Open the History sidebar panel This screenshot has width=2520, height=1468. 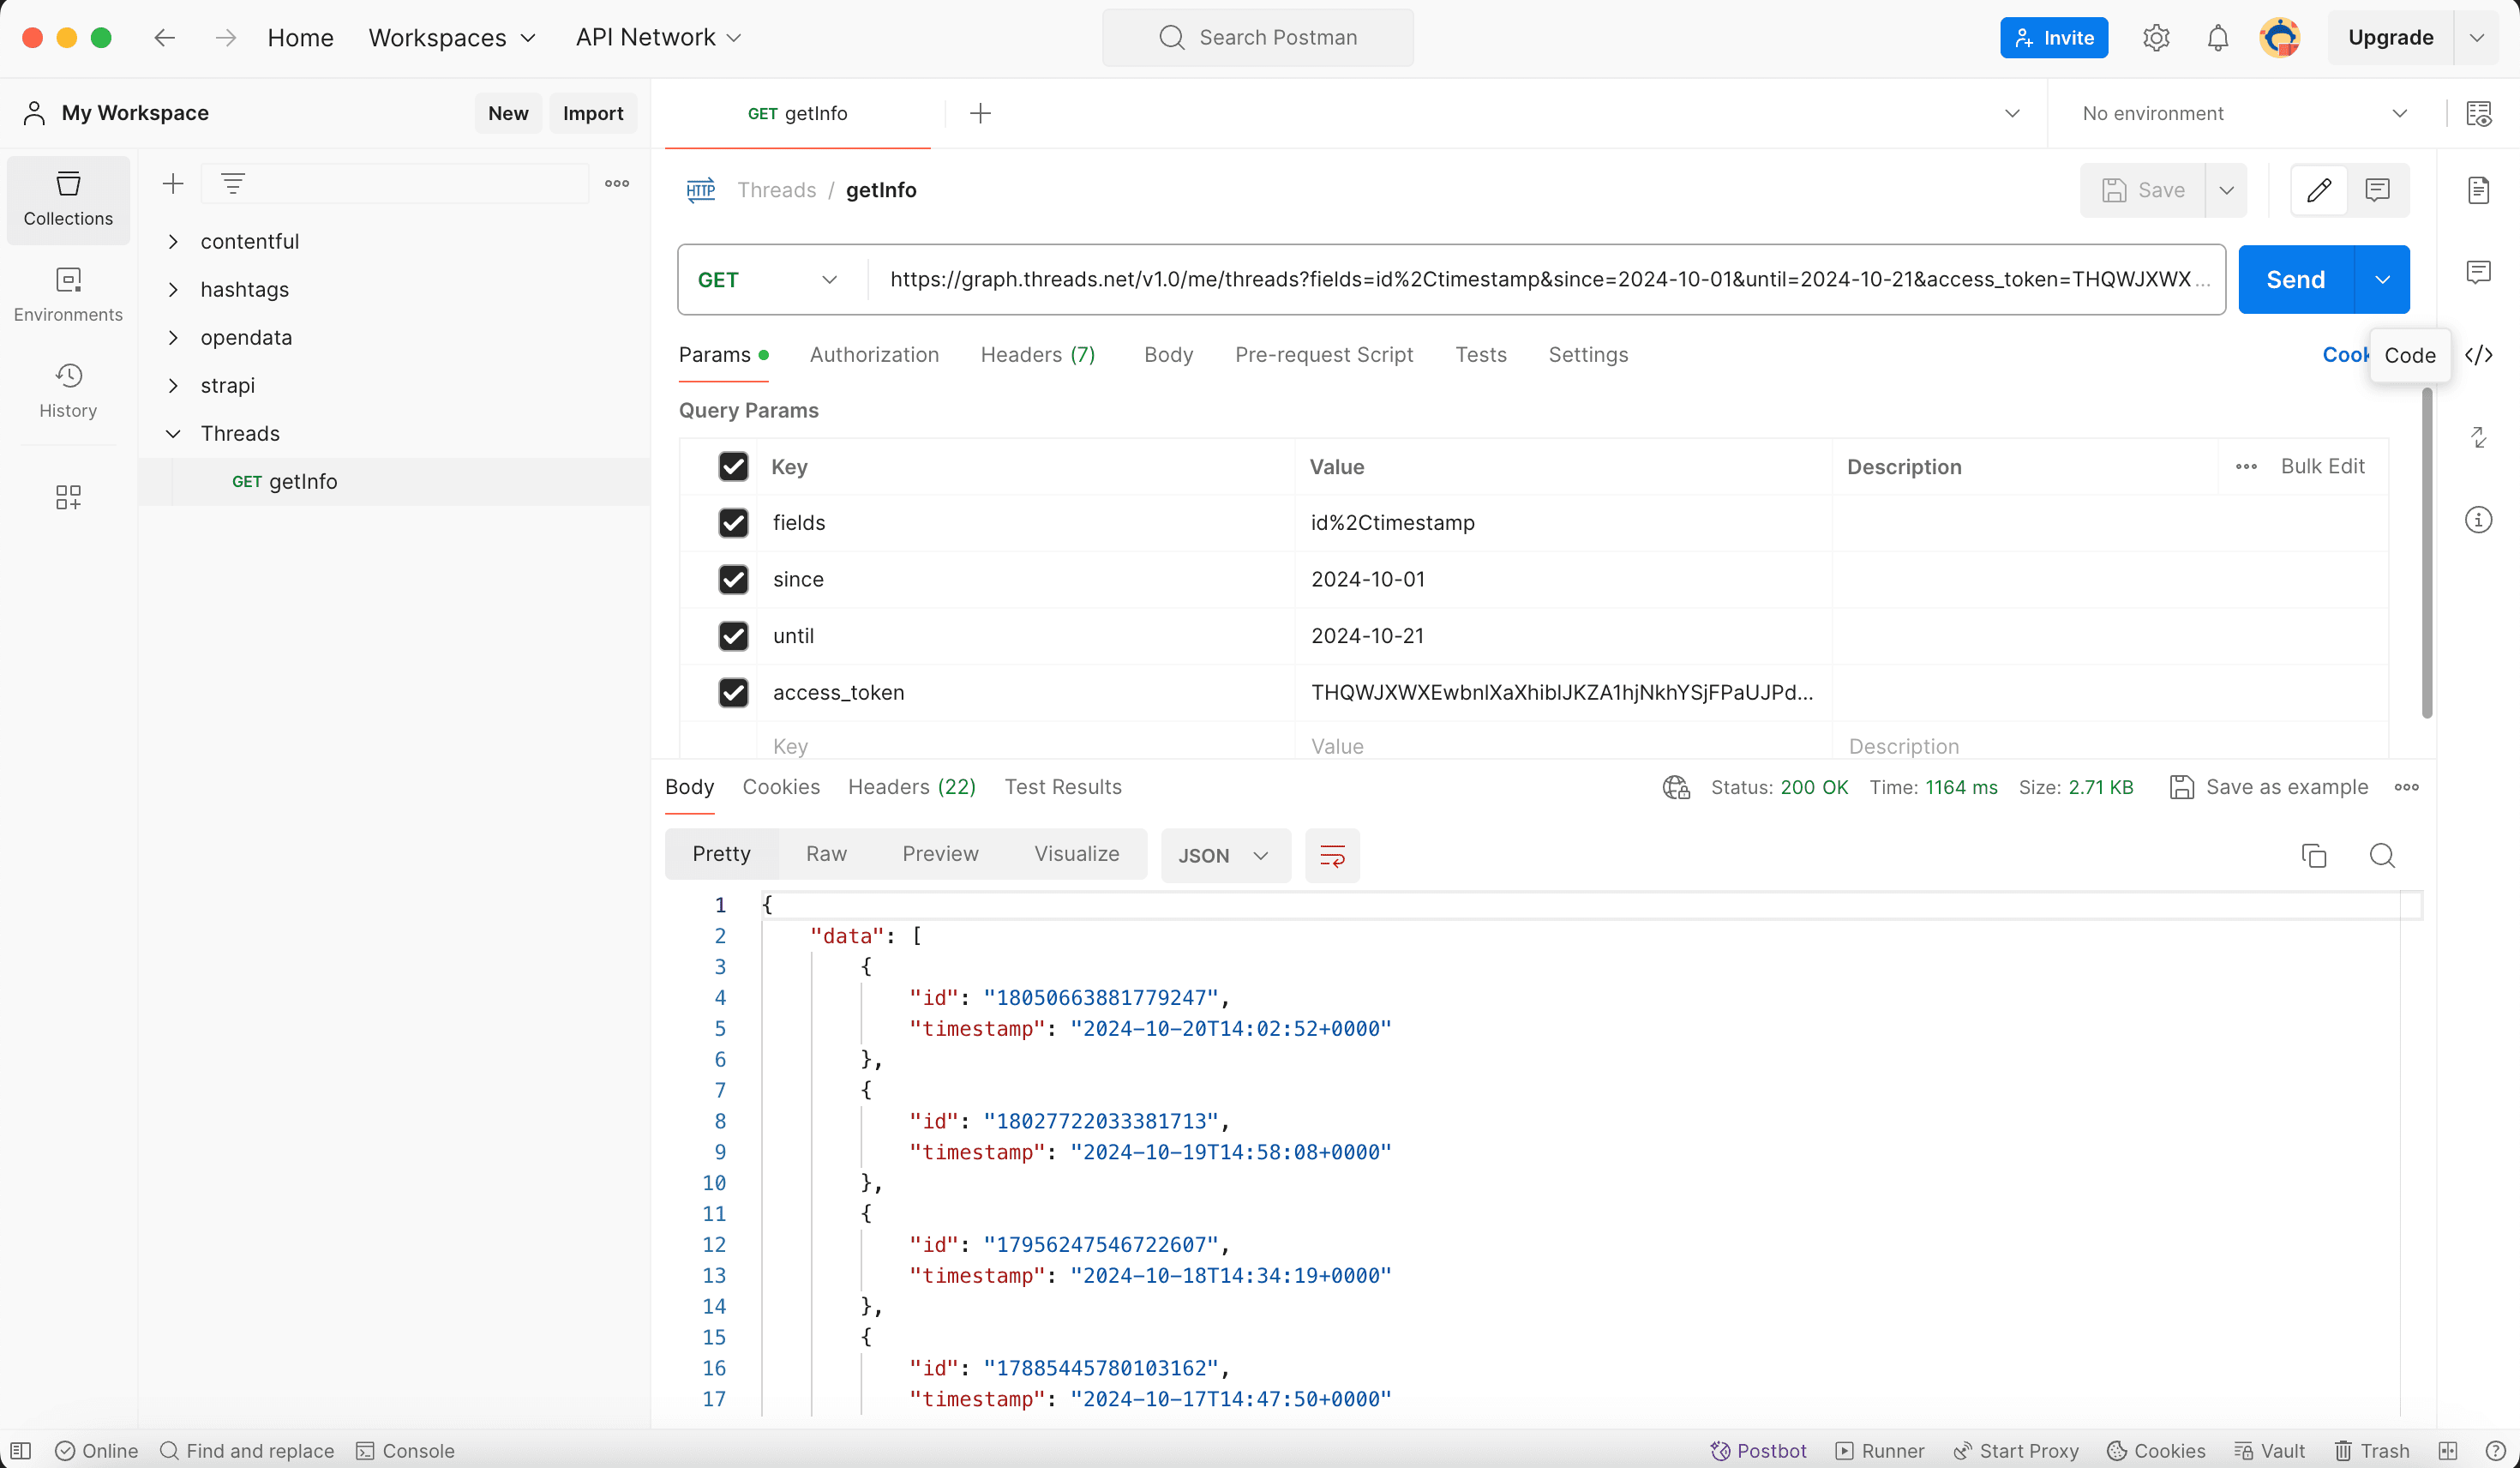(x=67, y=391)
